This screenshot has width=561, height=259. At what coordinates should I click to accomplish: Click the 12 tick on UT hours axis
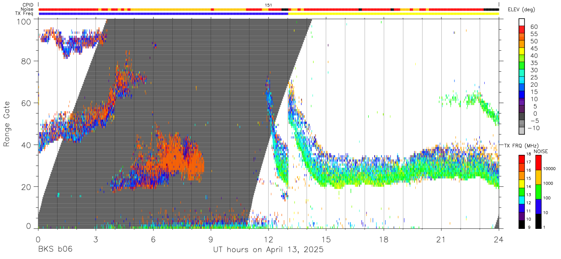(x=269, y=240)
